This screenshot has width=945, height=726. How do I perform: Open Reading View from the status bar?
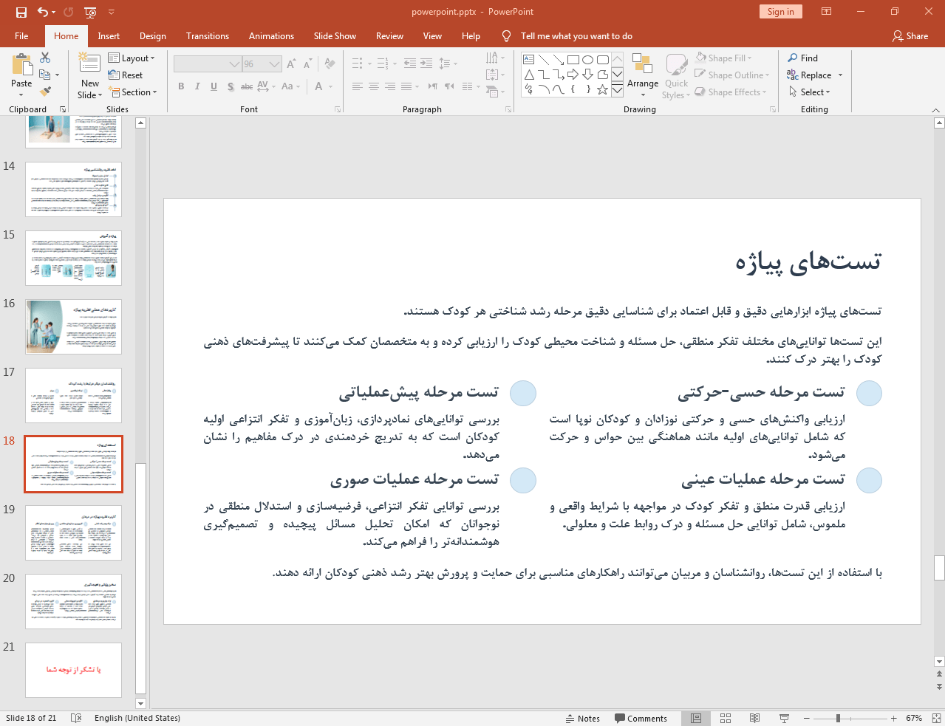click(754, 718)
